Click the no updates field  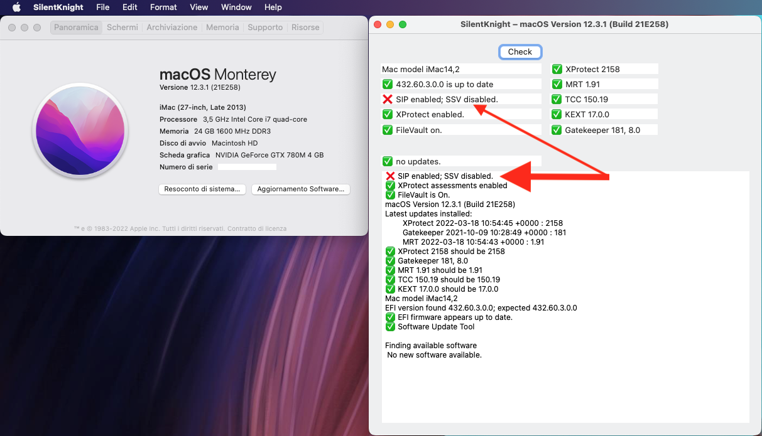[x=462, y=161]
